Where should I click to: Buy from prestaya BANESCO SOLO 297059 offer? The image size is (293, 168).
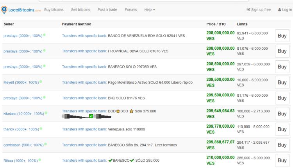coord(282,67)
